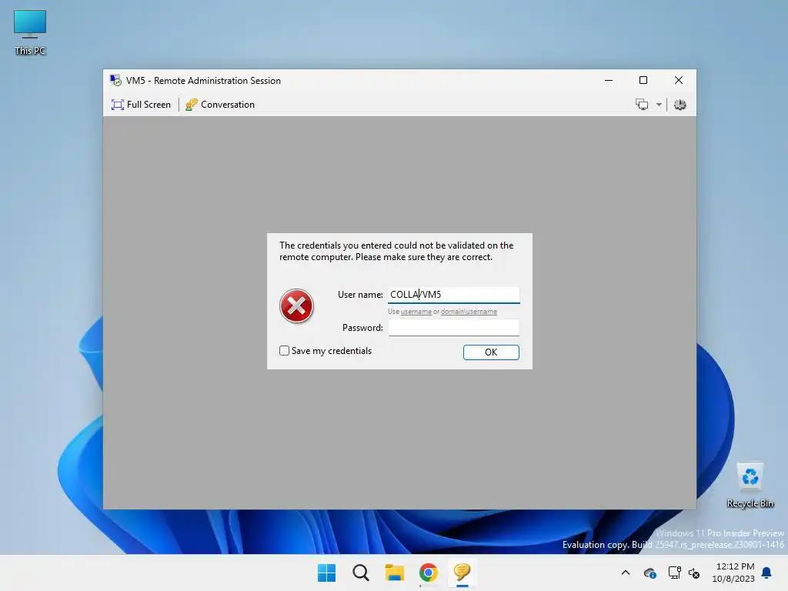The height and width of the screenshot is (591, 788).
Task: Check Save my credentials
Action: click(x=285, y=351)
